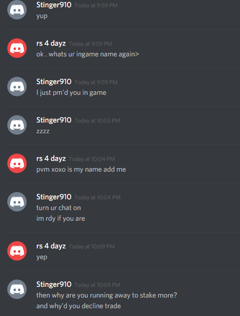This screenshot has width=240, height=316.
Task: Click Stinger910's gray avatar beside the "zzzz" message
Action: [x=17, y=125]
